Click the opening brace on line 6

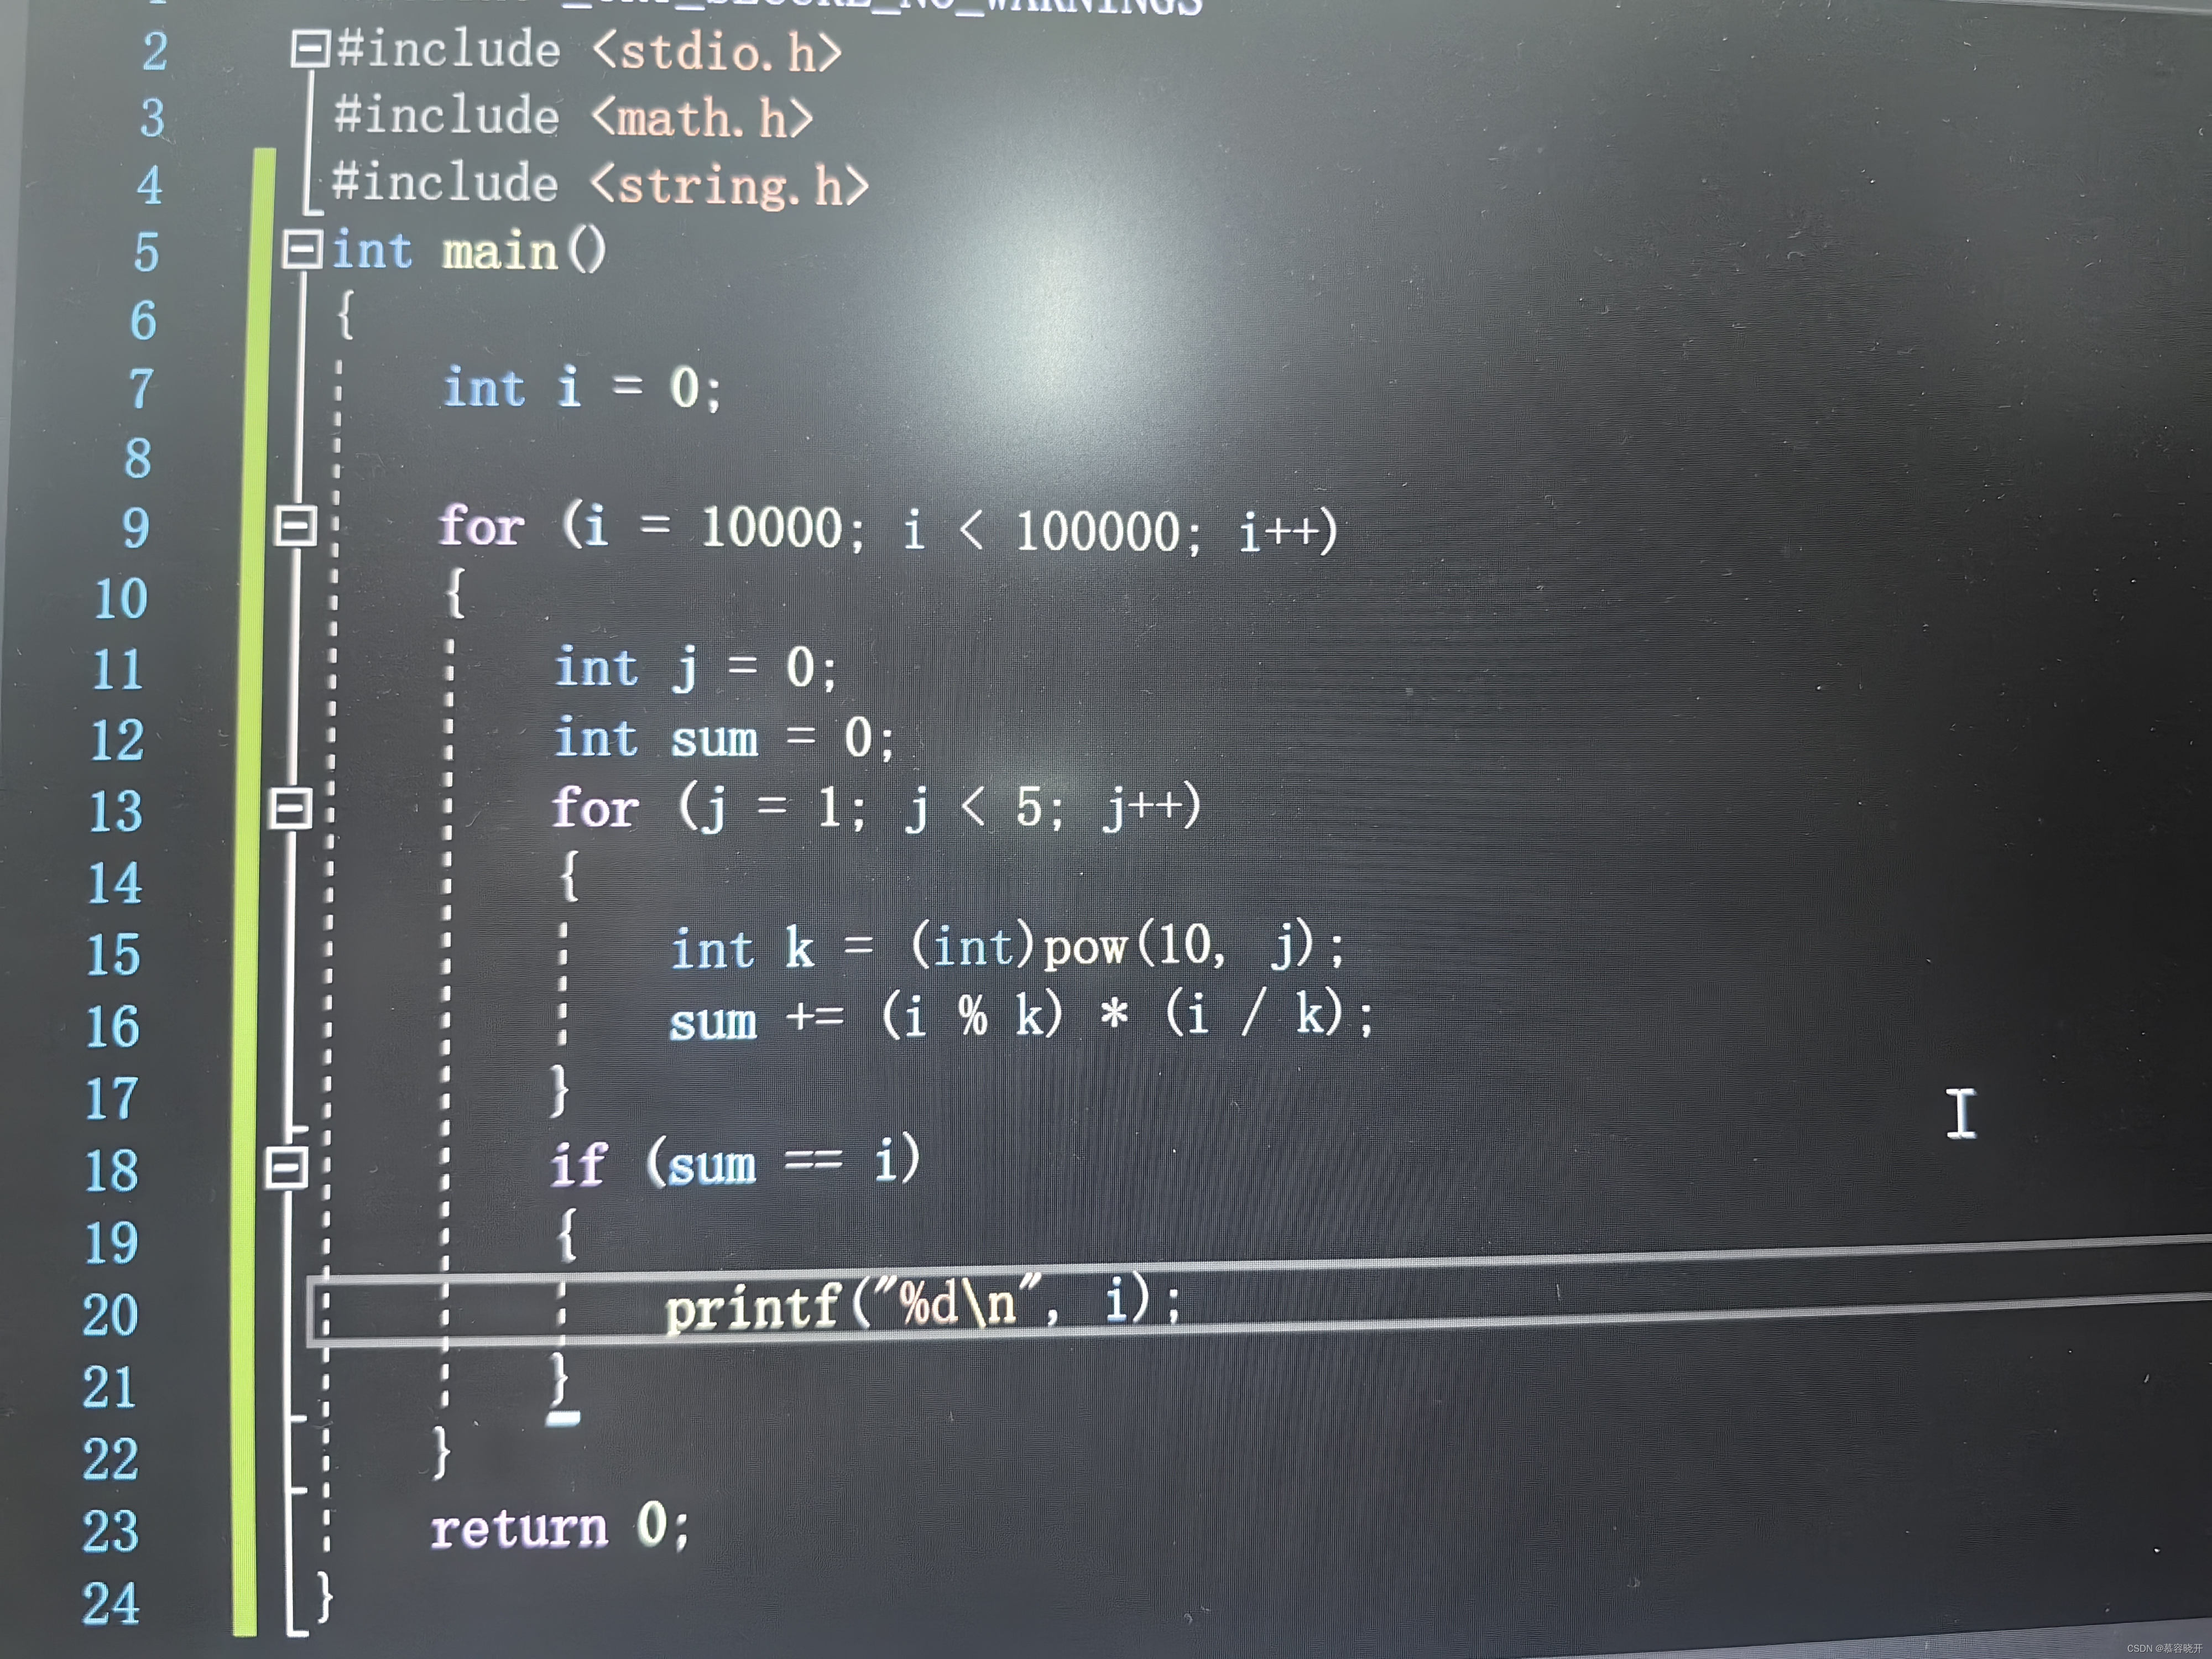[345, 315]
